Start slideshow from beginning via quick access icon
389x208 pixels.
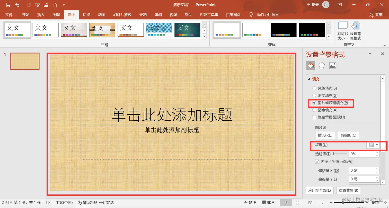point(38,5)
